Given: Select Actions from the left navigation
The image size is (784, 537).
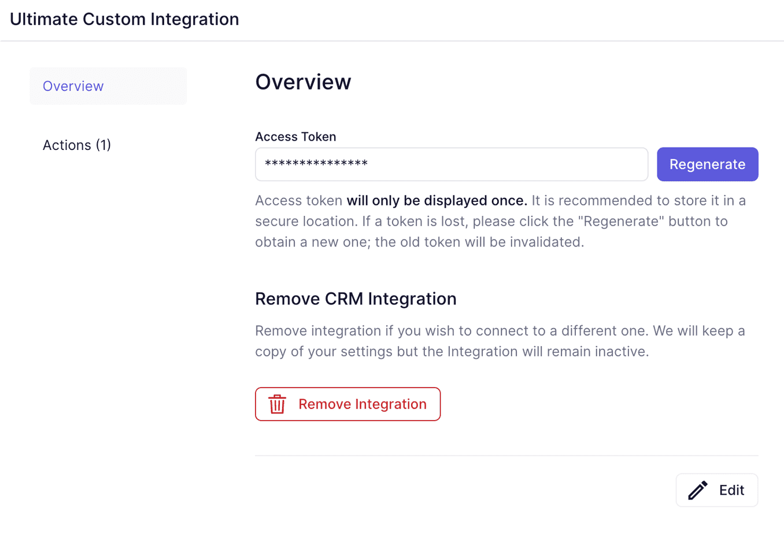Looking at the screenshot, I should tap(77, 145).
